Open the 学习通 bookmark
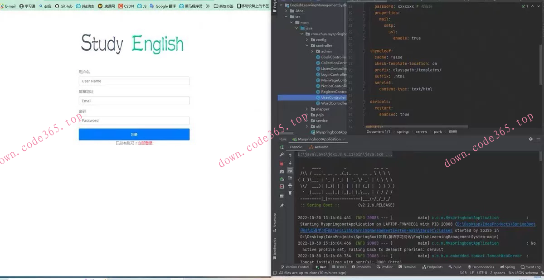This screenshot has width=544, height=280. point(27,6)
